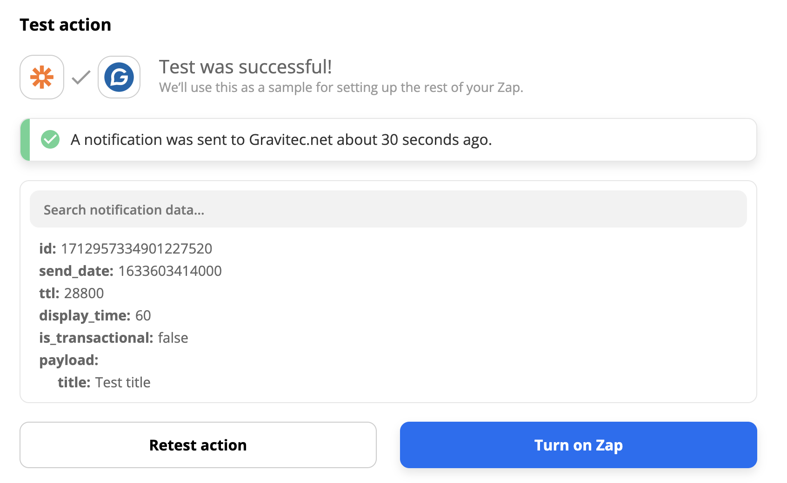Click the Retest action button
787x483 pixels.
198,445
